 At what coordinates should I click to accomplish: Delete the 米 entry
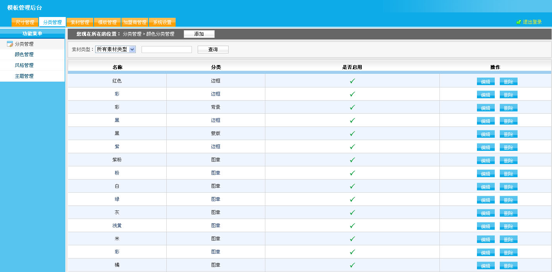click(x=509, y=239)
